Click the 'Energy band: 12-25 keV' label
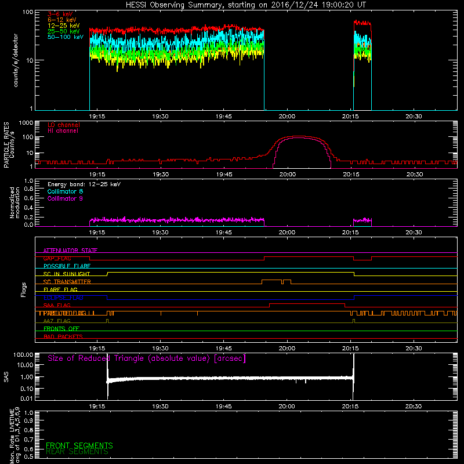 (x=84, y=184)
